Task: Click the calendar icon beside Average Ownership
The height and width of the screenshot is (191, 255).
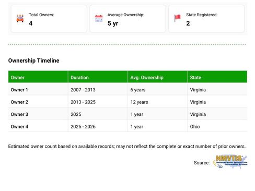Action: click(x=99, y=18)
